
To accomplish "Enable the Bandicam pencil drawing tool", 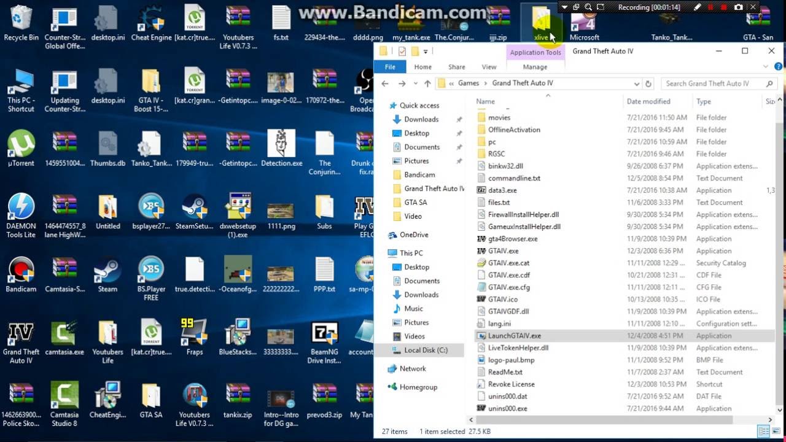I will coord(697,7).
